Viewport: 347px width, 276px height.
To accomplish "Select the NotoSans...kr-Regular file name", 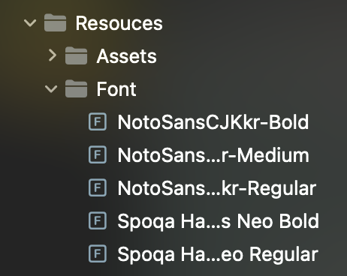I will click(x=217, y=188).
